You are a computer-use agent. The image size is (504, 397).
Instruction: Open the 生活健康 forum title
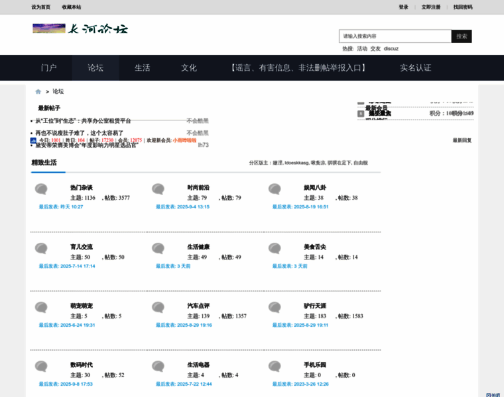(198, 247)
